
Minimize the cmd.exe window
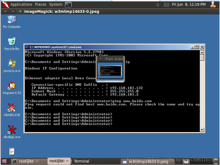click(x=192, y=47)
